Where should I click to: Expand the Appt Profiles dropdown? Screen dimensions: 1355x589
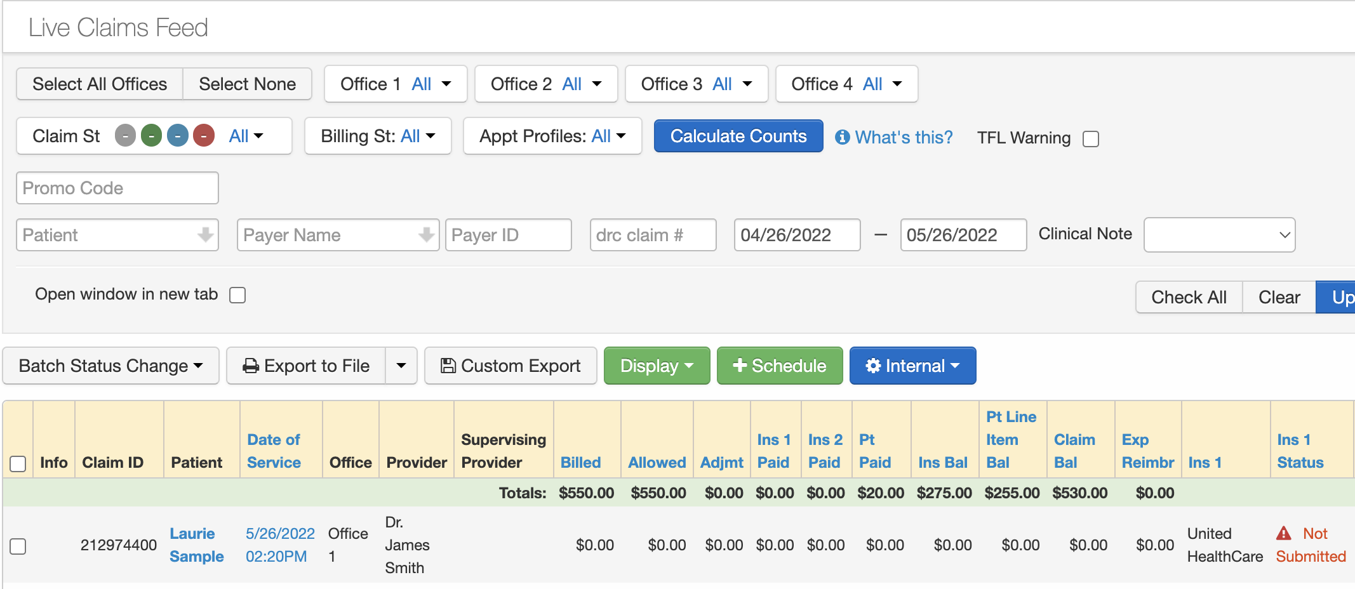click(x=552, y=136)
